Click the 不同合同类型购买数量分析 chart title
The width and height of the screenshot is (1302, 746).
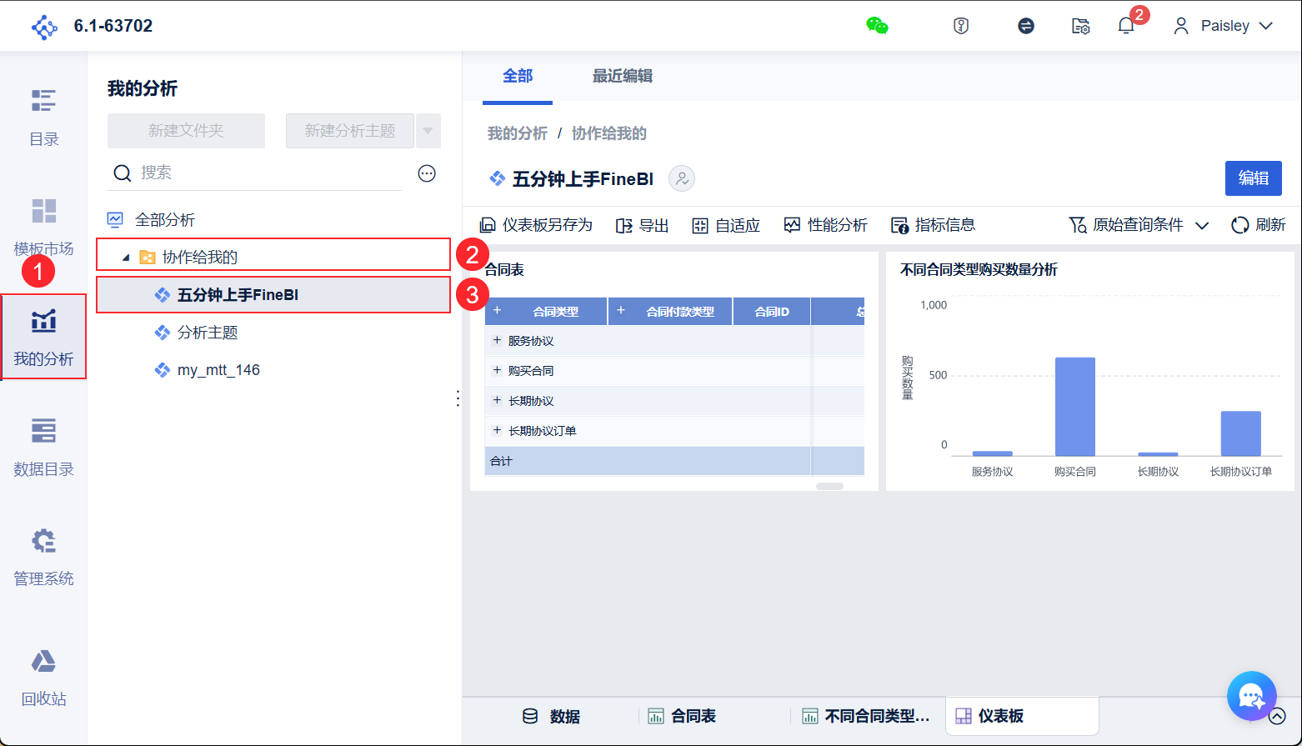(x=979, y=270)
